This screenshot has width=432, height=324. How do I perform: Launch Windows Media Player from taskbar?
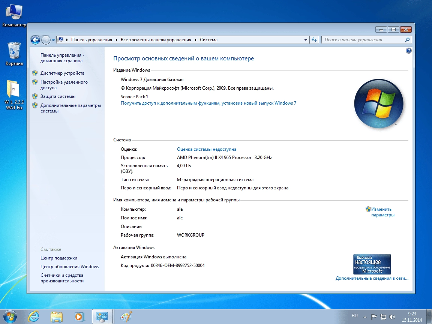tap(79, 316)
